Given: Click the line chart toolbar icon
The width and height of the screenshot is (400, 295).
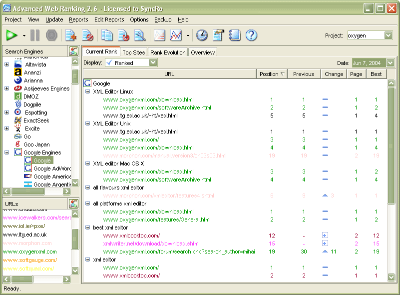Looking at the screenshot, I should click(176, 35).
